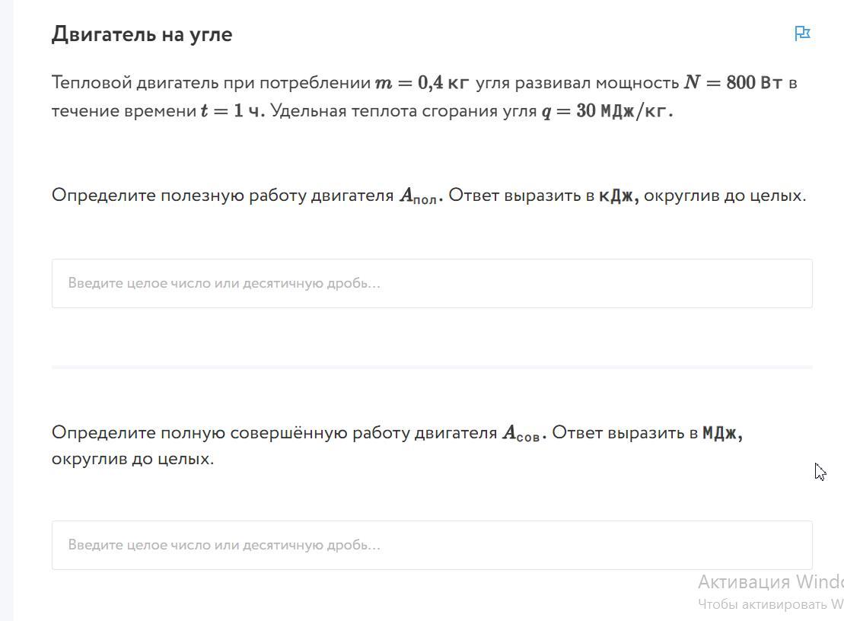Click the Aсов symbol in the second question

tap(523, 434)
